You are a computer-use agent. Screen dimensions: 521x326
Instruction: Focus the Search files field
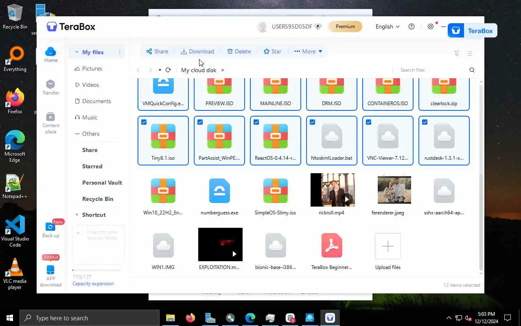click(x=431, y=70)
